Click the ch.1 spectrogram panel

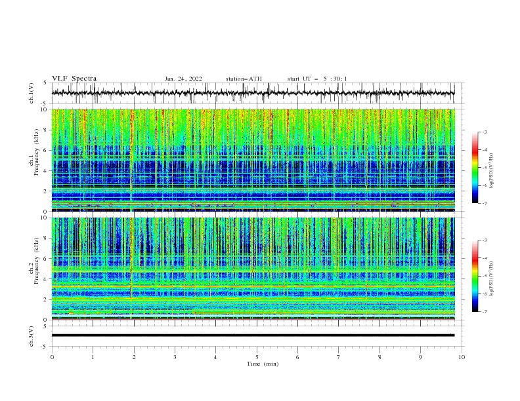(253, 160)
